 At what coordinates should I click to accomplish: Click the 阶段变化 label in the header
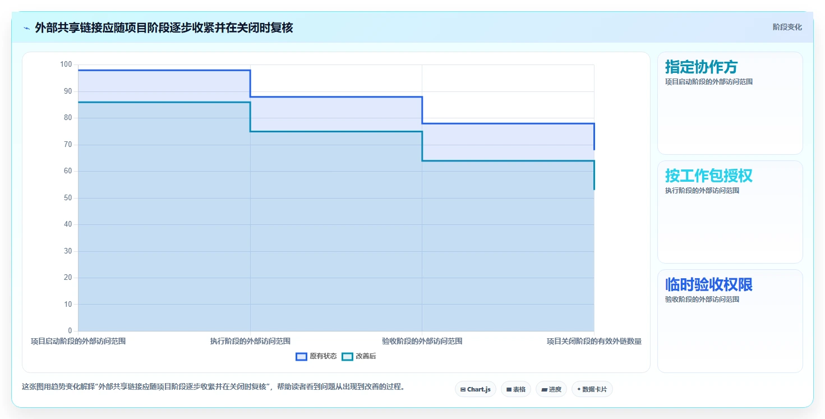click(787, 27)
